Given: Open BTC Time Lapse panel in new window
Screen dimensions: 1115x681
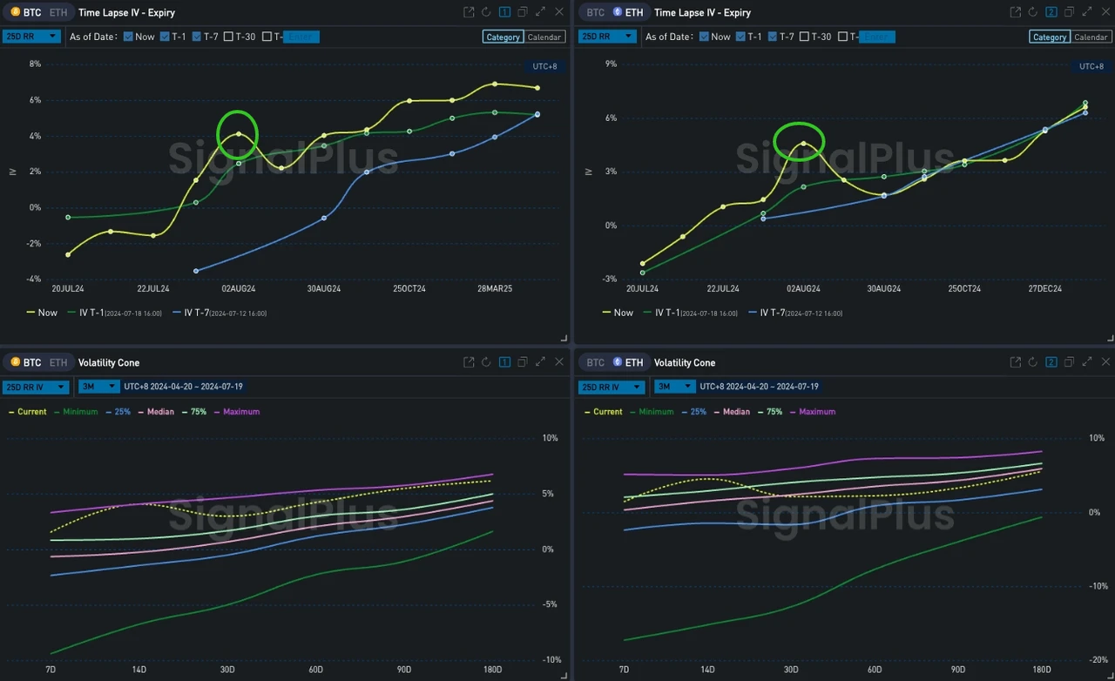Looking at the screenshot, I should pyautogui.click(x=469, y=12).
